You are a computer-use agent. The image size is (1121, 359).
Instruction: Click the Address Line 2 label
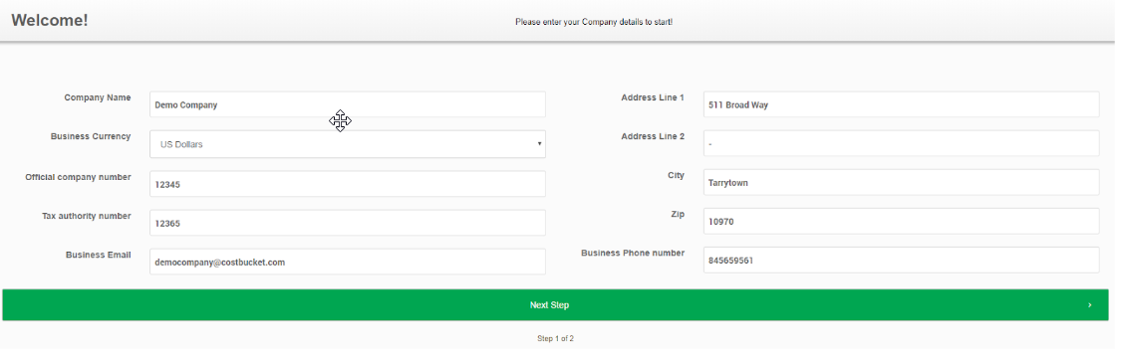point(653,136)
